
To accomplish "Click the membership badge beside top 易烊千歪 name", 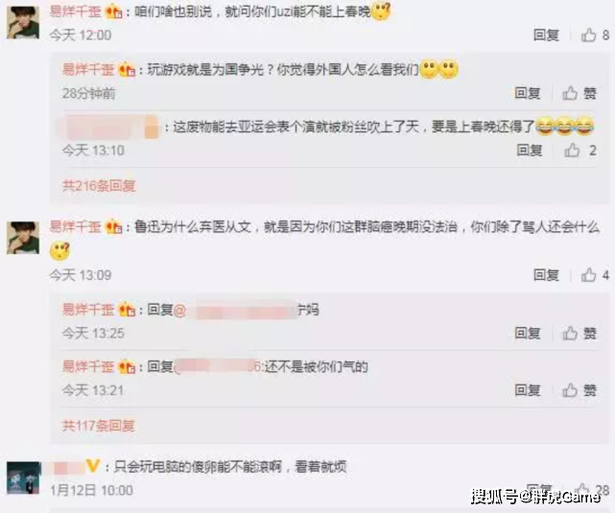I will point(114,12).
